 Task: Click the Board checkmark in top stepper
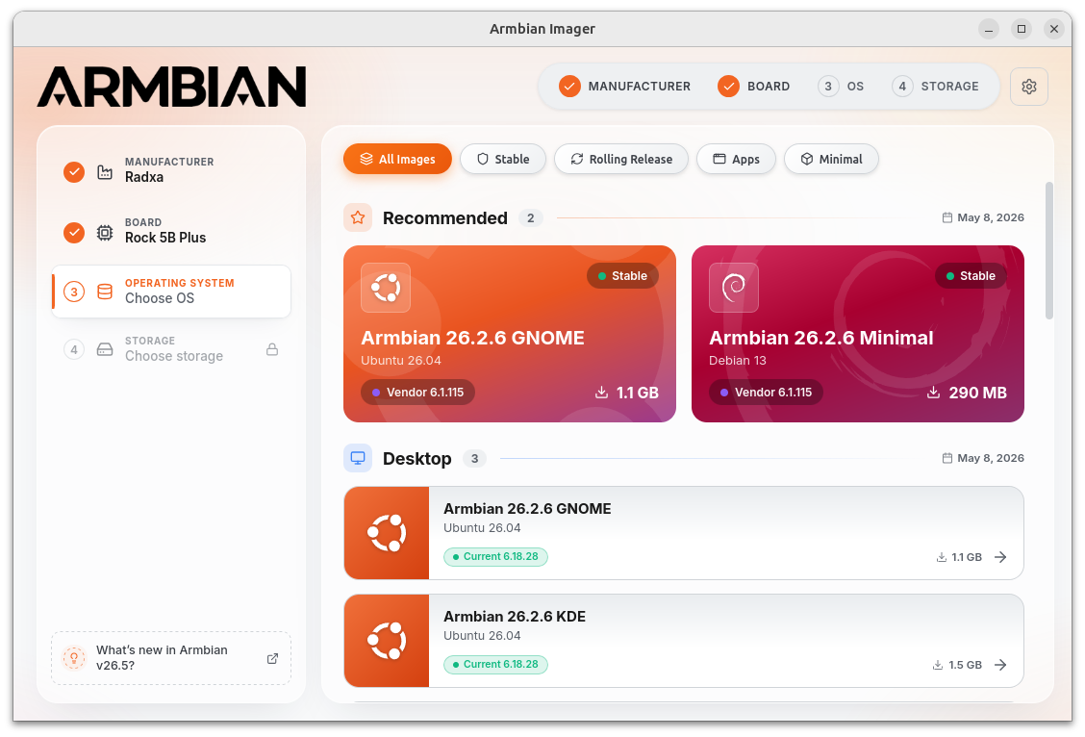coord(729,87)
